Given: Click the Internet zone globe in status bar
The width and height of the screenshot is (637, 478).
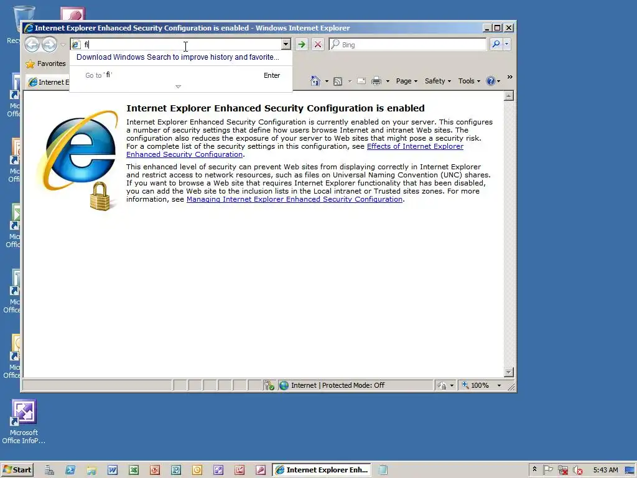Looking at the screenshot, I should (284, 385).
